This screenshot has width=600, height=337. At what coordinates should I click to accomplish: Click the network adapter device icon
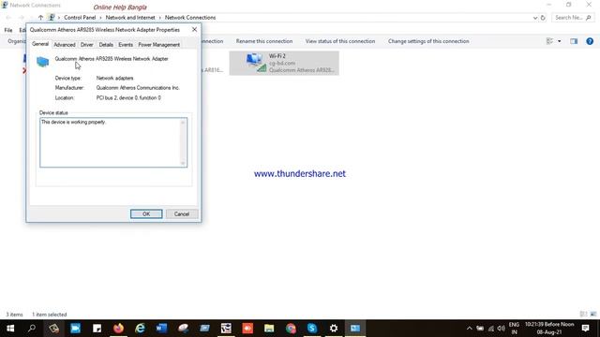[42, 62]
